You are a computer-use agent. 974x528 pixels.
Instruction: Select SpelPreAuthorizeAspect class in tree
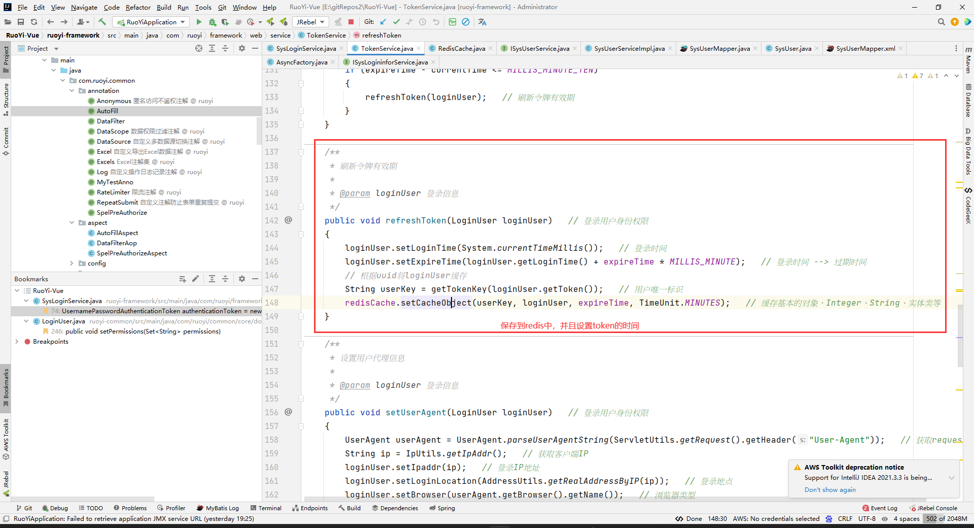(131, 253)
